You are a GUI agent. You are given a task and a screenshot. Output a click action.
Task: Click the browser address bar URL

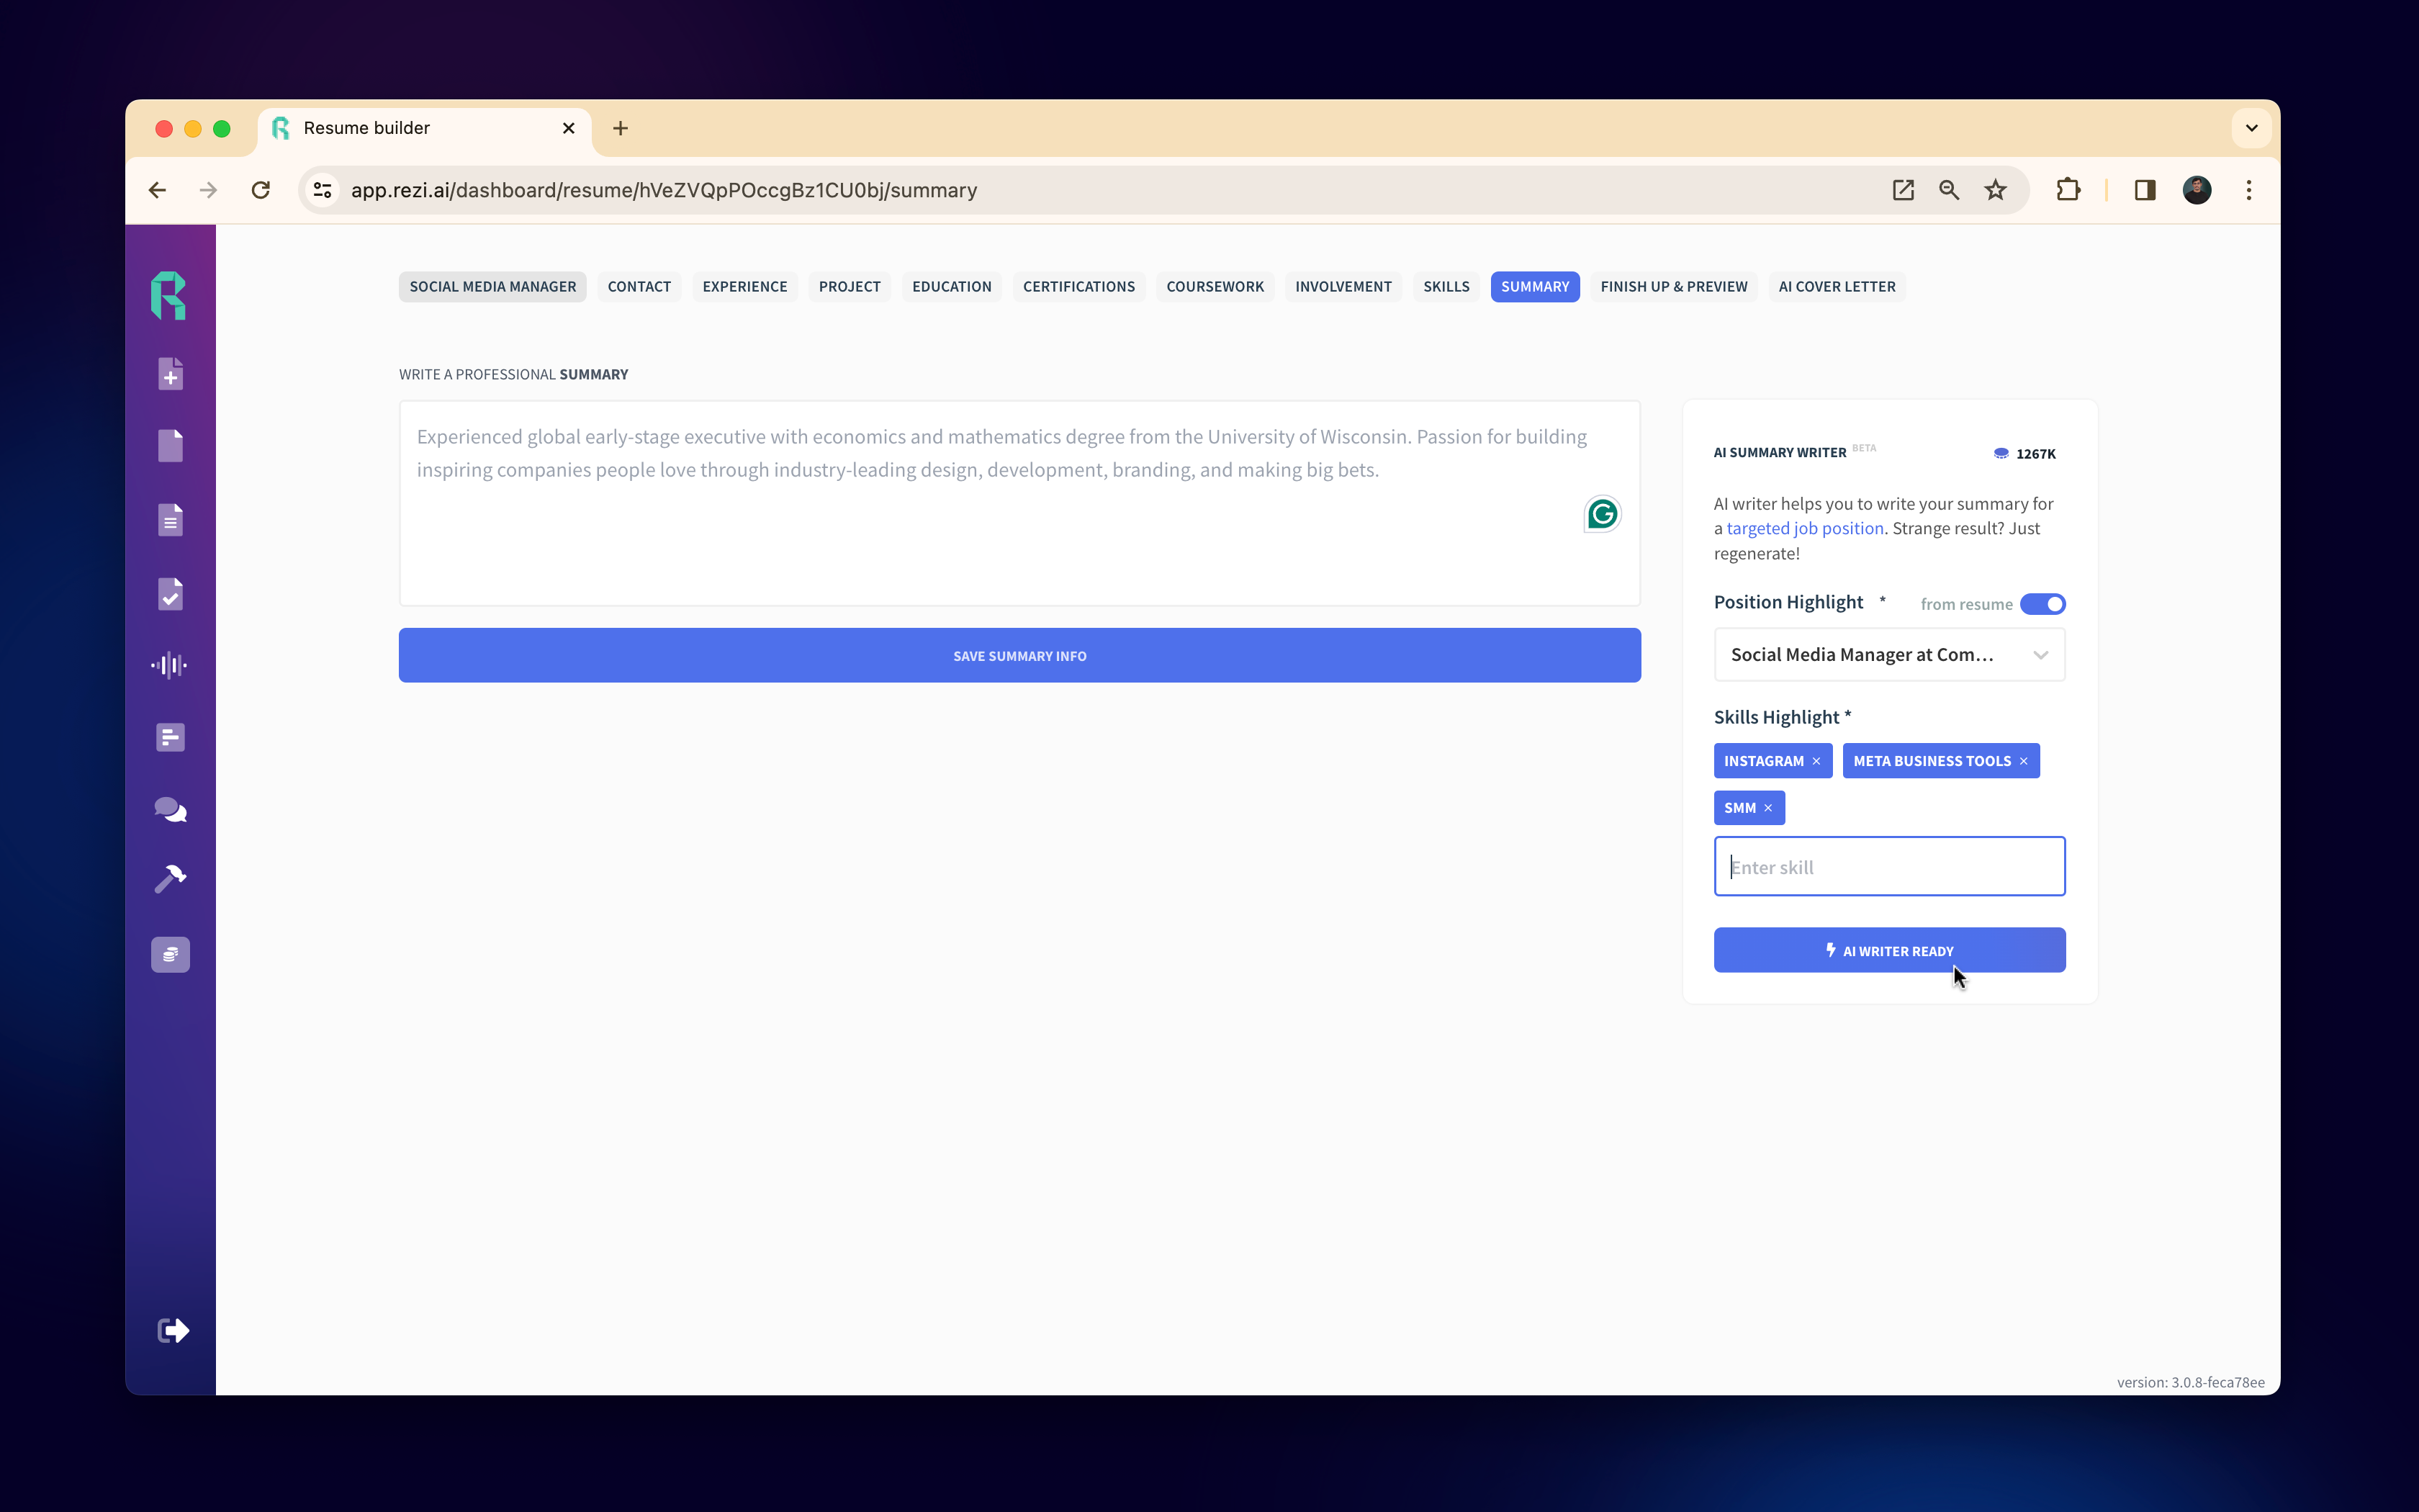coord(664,190)
